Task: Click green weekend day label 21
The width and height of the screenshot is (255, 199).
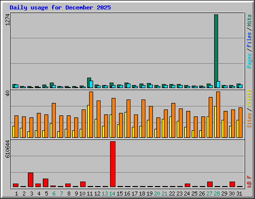Action: point(164,194)
